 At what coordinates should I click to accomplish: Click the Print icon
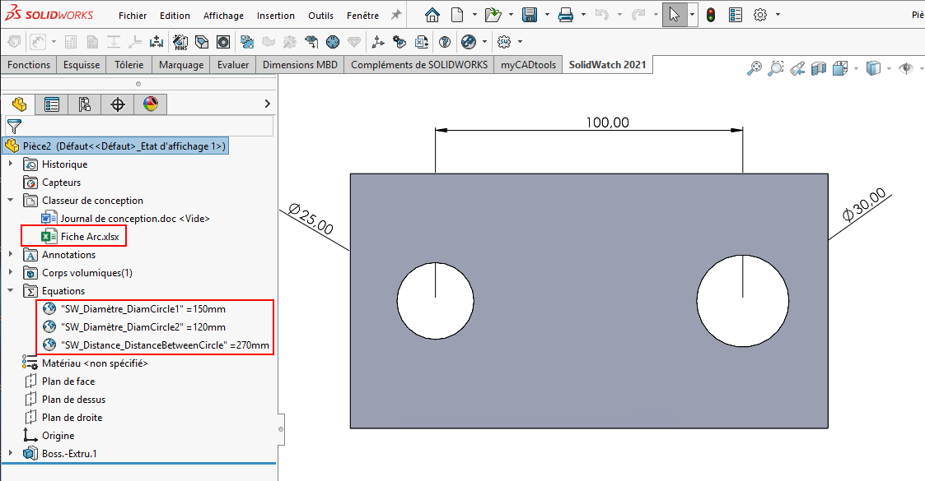[566, 15]
